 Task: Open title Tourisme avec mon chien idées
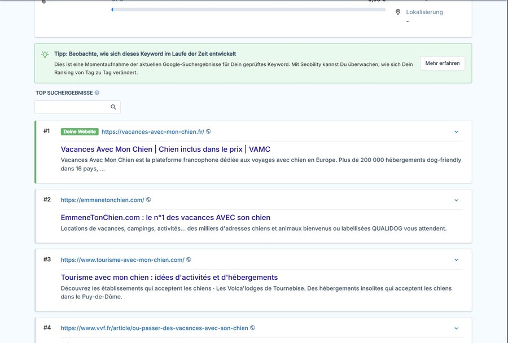[169, 278]
